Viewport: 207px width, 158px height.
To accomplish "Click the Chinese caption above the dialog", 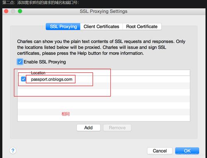I will pyautogui.click(x=41, y=2).
